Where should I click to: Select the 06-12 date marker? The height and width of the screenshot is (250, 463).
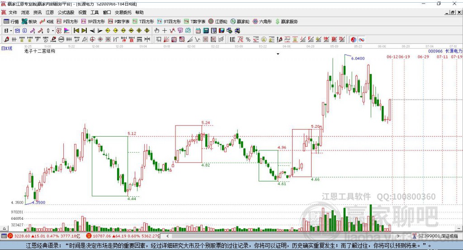click(x=392, y=56)
